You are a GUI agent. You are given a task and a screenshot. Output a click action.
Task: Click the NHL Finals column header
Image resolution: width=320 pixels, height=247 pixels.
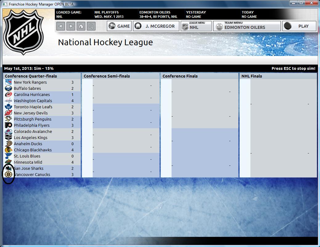[x=252, y=76]
